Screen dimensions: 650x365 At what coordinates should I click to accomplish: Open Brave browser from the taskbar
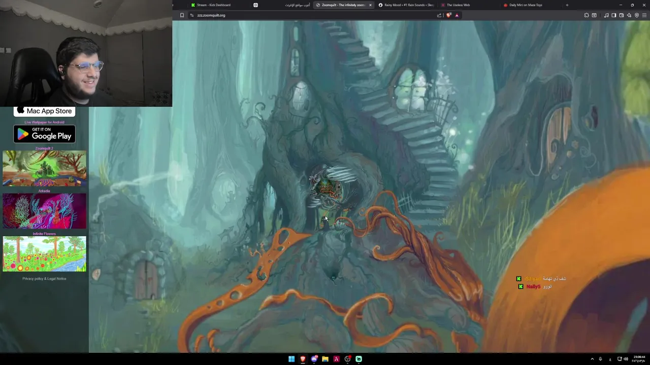(x=303, y=359)
